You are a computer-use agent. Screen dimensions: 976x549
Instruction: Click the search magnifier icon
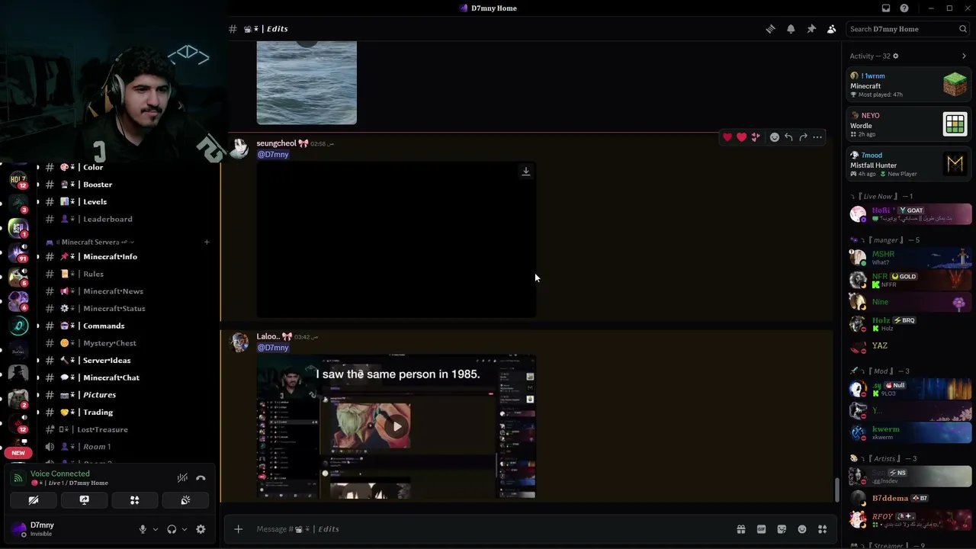[x=963, y=29]
